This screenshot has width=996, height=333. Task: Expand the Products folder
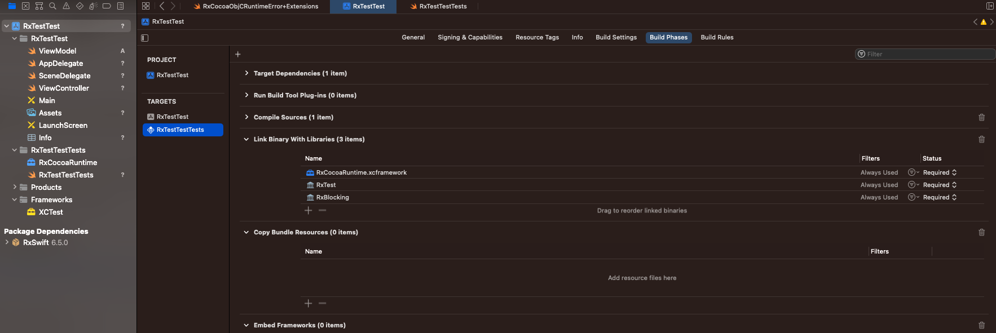coord(15,188)
